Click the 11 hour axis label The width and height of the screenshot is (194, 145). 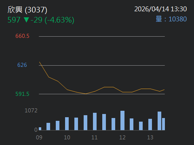pyautogui.click(x=95, y=137)
